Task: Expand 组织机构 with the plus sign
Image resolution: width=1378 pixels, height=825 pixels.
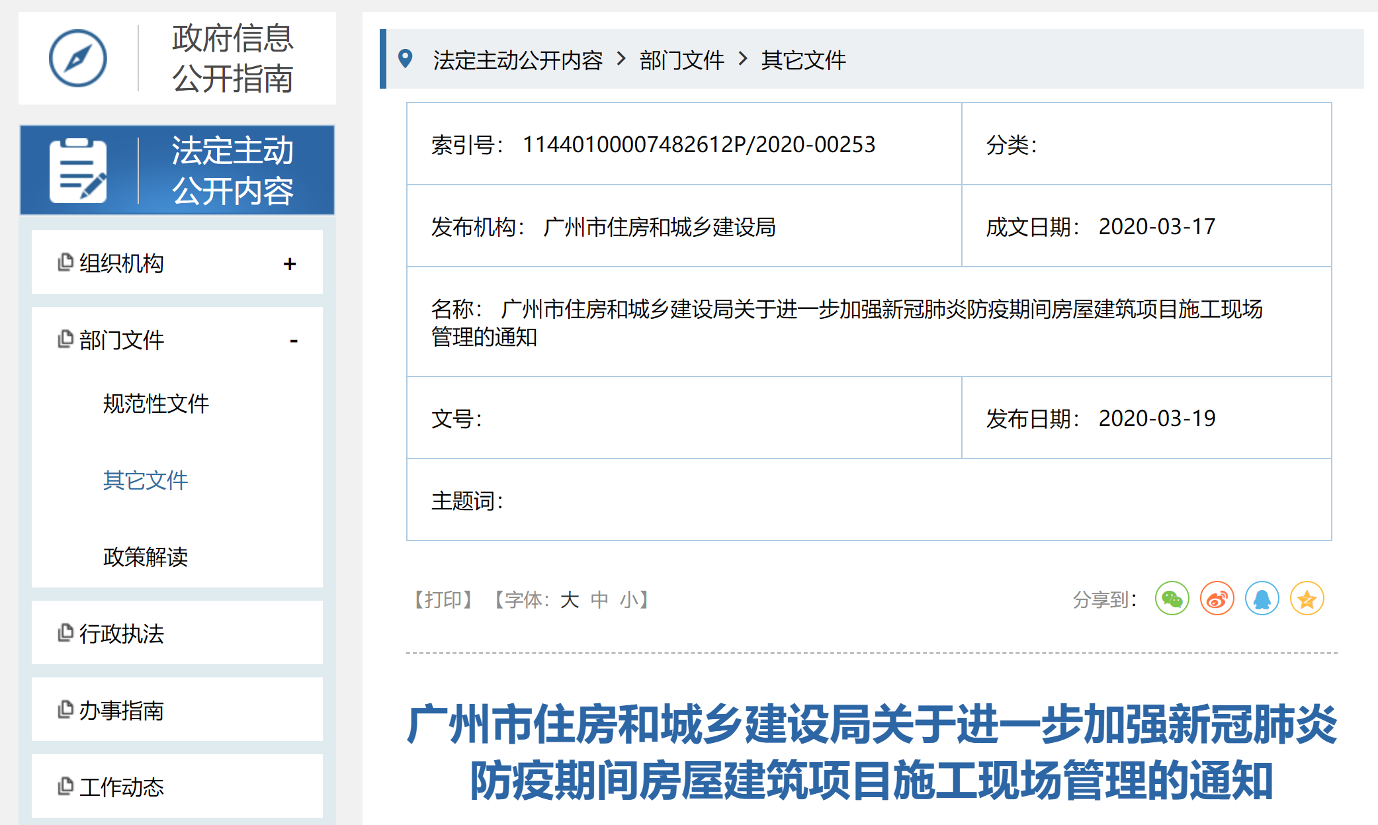Action: point(290,264)
